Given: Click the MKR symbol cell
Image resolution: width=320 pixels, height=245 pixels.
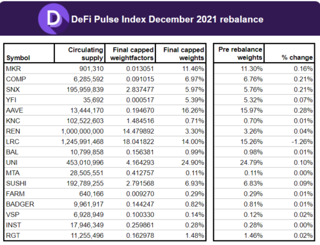Looking at the screenshot, I should [x=13, y=68].
